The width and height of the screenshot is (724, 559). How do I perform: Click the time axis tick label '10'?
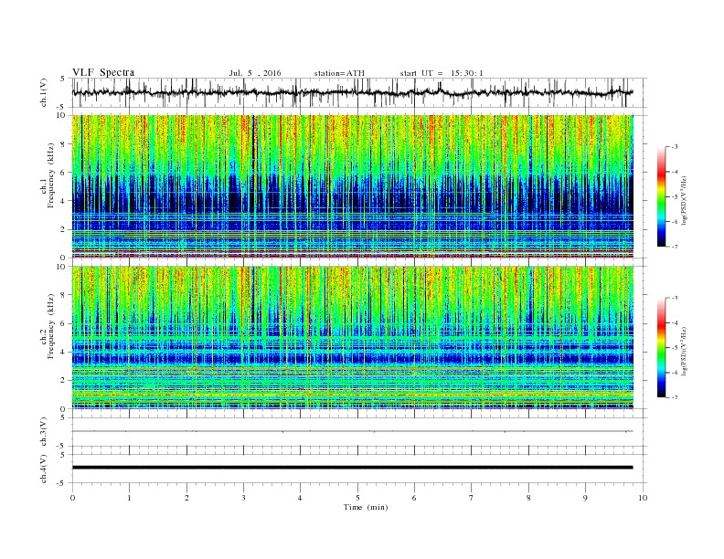[x=643, y=498]
